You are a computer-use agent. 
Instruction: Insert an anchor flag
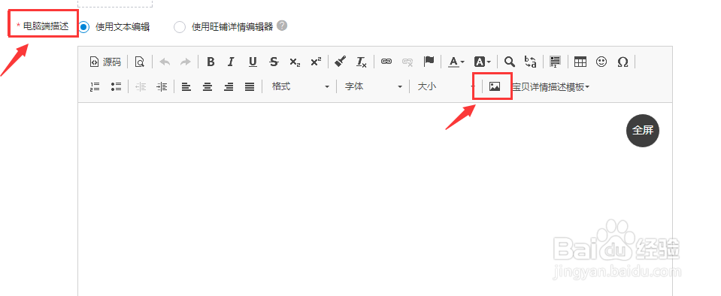click(429, 62)
